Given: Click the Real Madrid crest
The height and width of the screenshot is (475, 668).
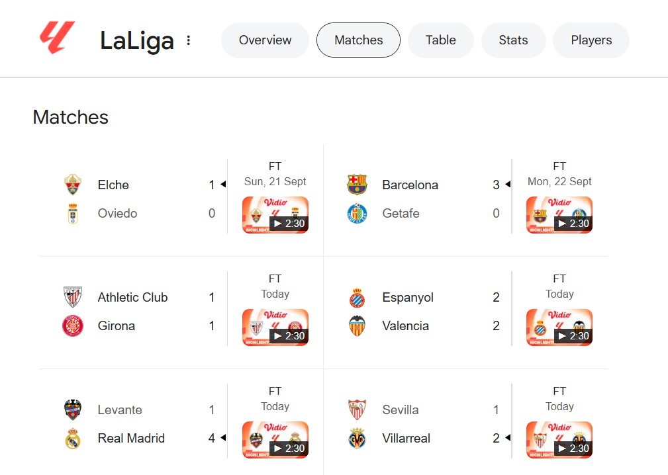Looking at the screenshot, I should point(73,438).
